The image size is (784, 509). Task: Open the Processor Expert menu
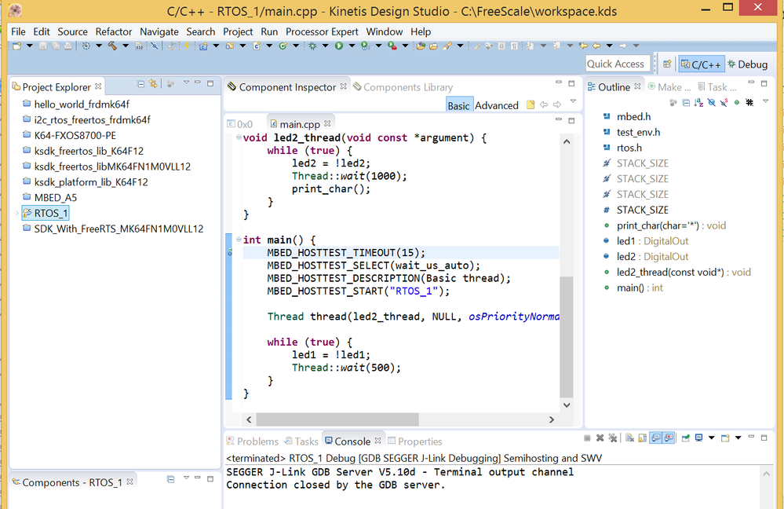(322, 31)
